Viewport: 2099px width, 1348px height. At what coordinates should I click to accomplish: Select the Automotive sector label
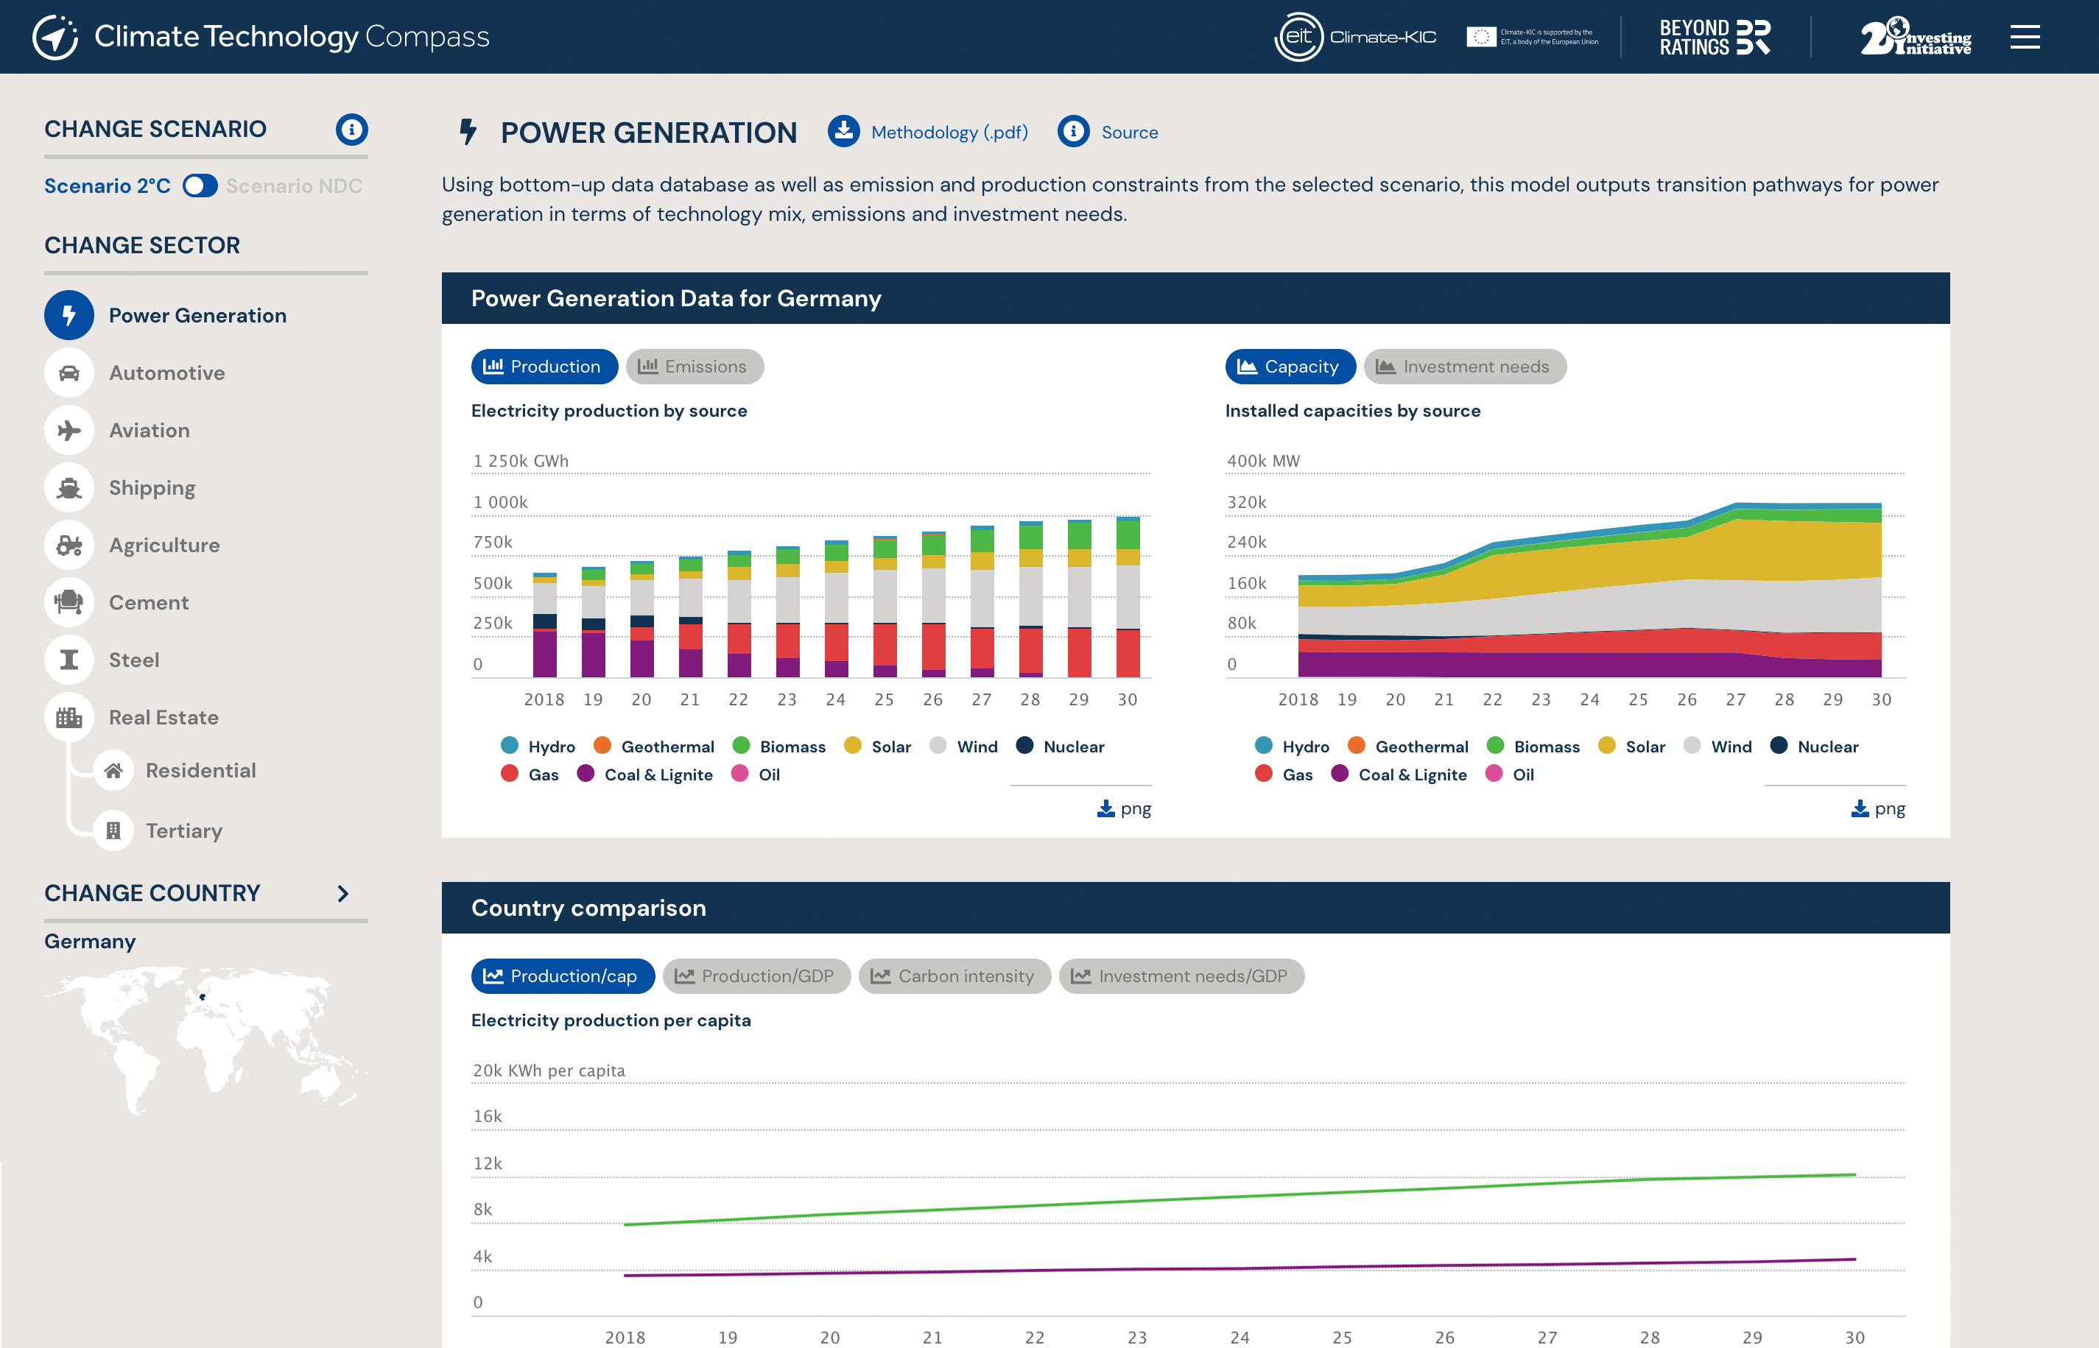point(167,373)
